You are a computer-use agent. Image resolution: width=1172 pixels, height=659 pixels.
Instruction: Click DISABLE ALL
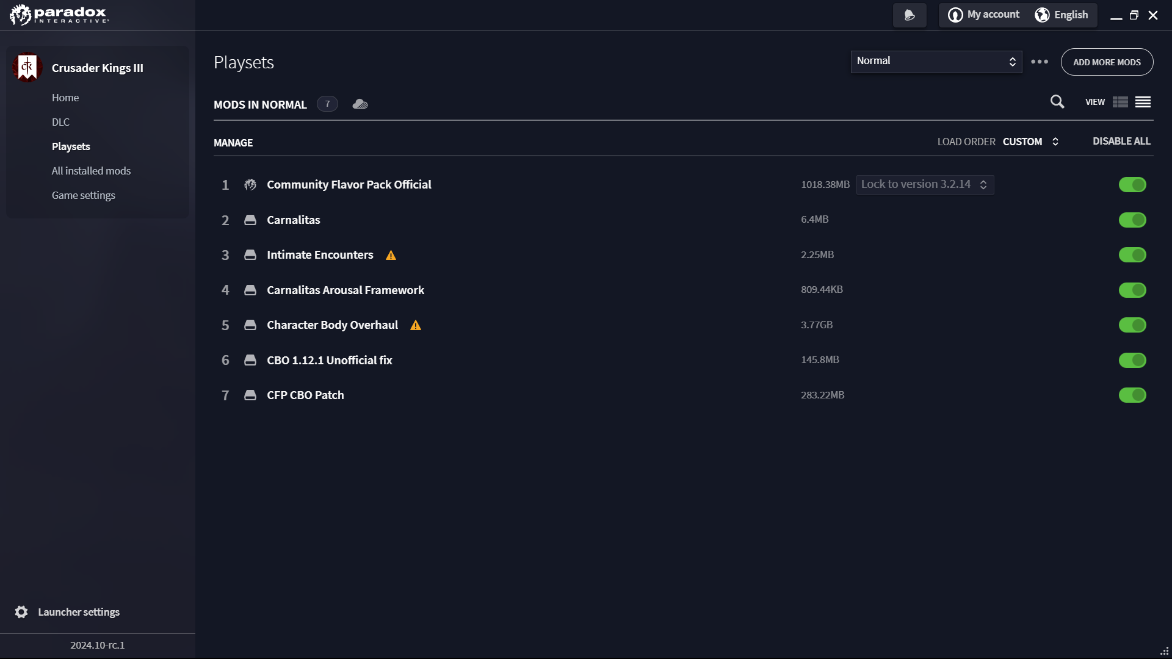pyautogui.click(x=1121, y=141)
